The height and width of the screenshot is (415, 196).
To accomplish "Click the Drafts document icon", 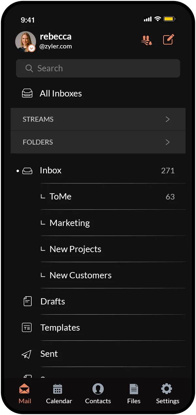I will [28, 301].
